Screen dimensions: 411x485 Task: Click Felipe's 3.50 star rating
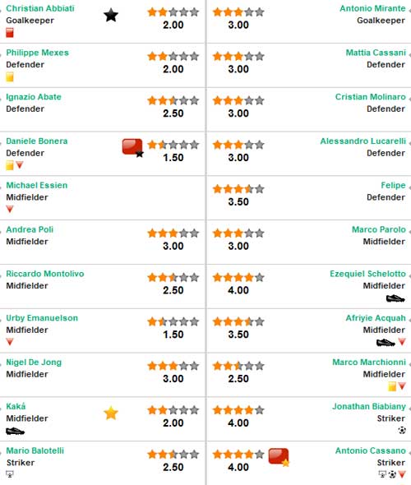[238, 189]
